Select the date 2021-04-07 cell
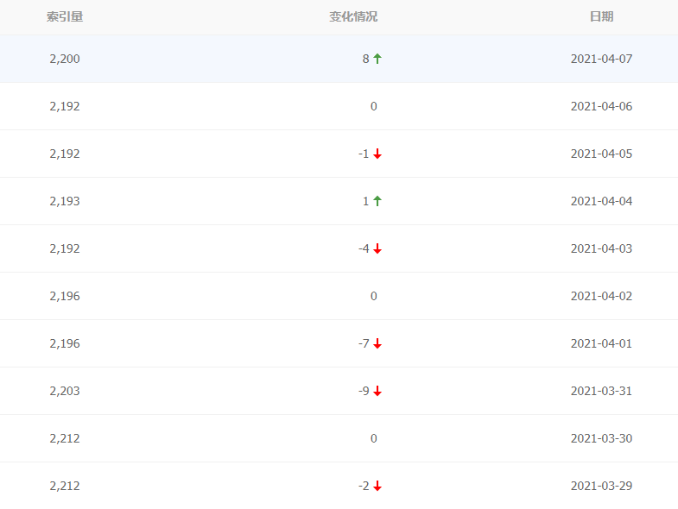The width and height of the screenshot is (678, 509). (601, 59)
